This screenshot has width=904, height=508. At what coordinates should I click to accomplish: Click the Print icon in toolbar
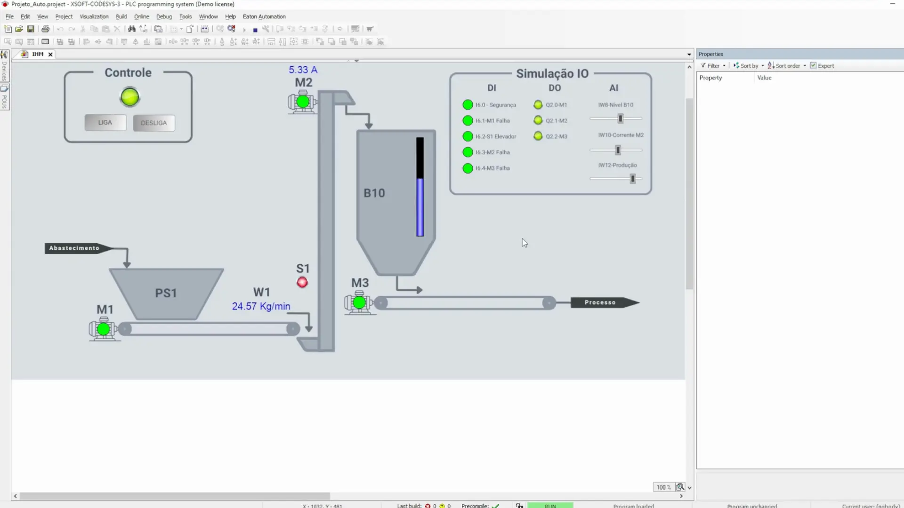pos(45,29)
